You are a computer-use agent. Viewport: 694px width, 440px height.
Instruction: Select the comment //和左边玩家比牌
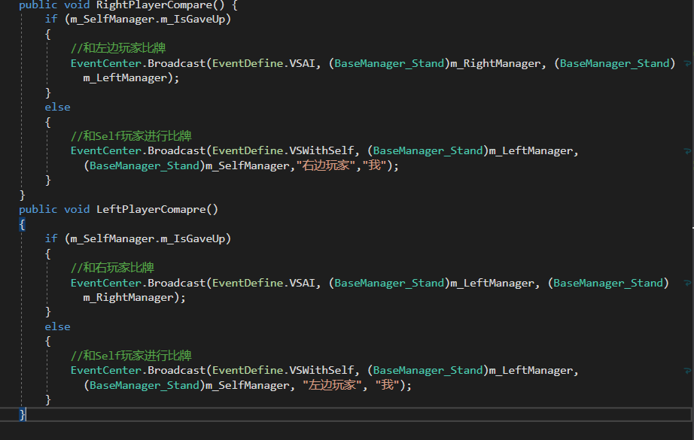[118, 47]
